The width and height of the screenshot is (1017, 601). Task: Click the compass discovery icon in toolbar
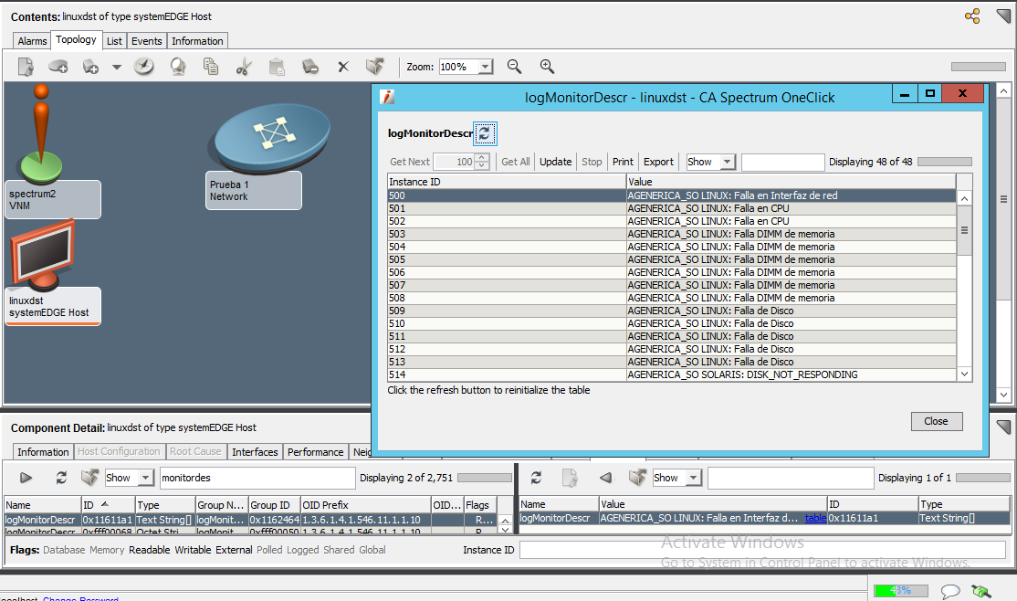point(144,66)
